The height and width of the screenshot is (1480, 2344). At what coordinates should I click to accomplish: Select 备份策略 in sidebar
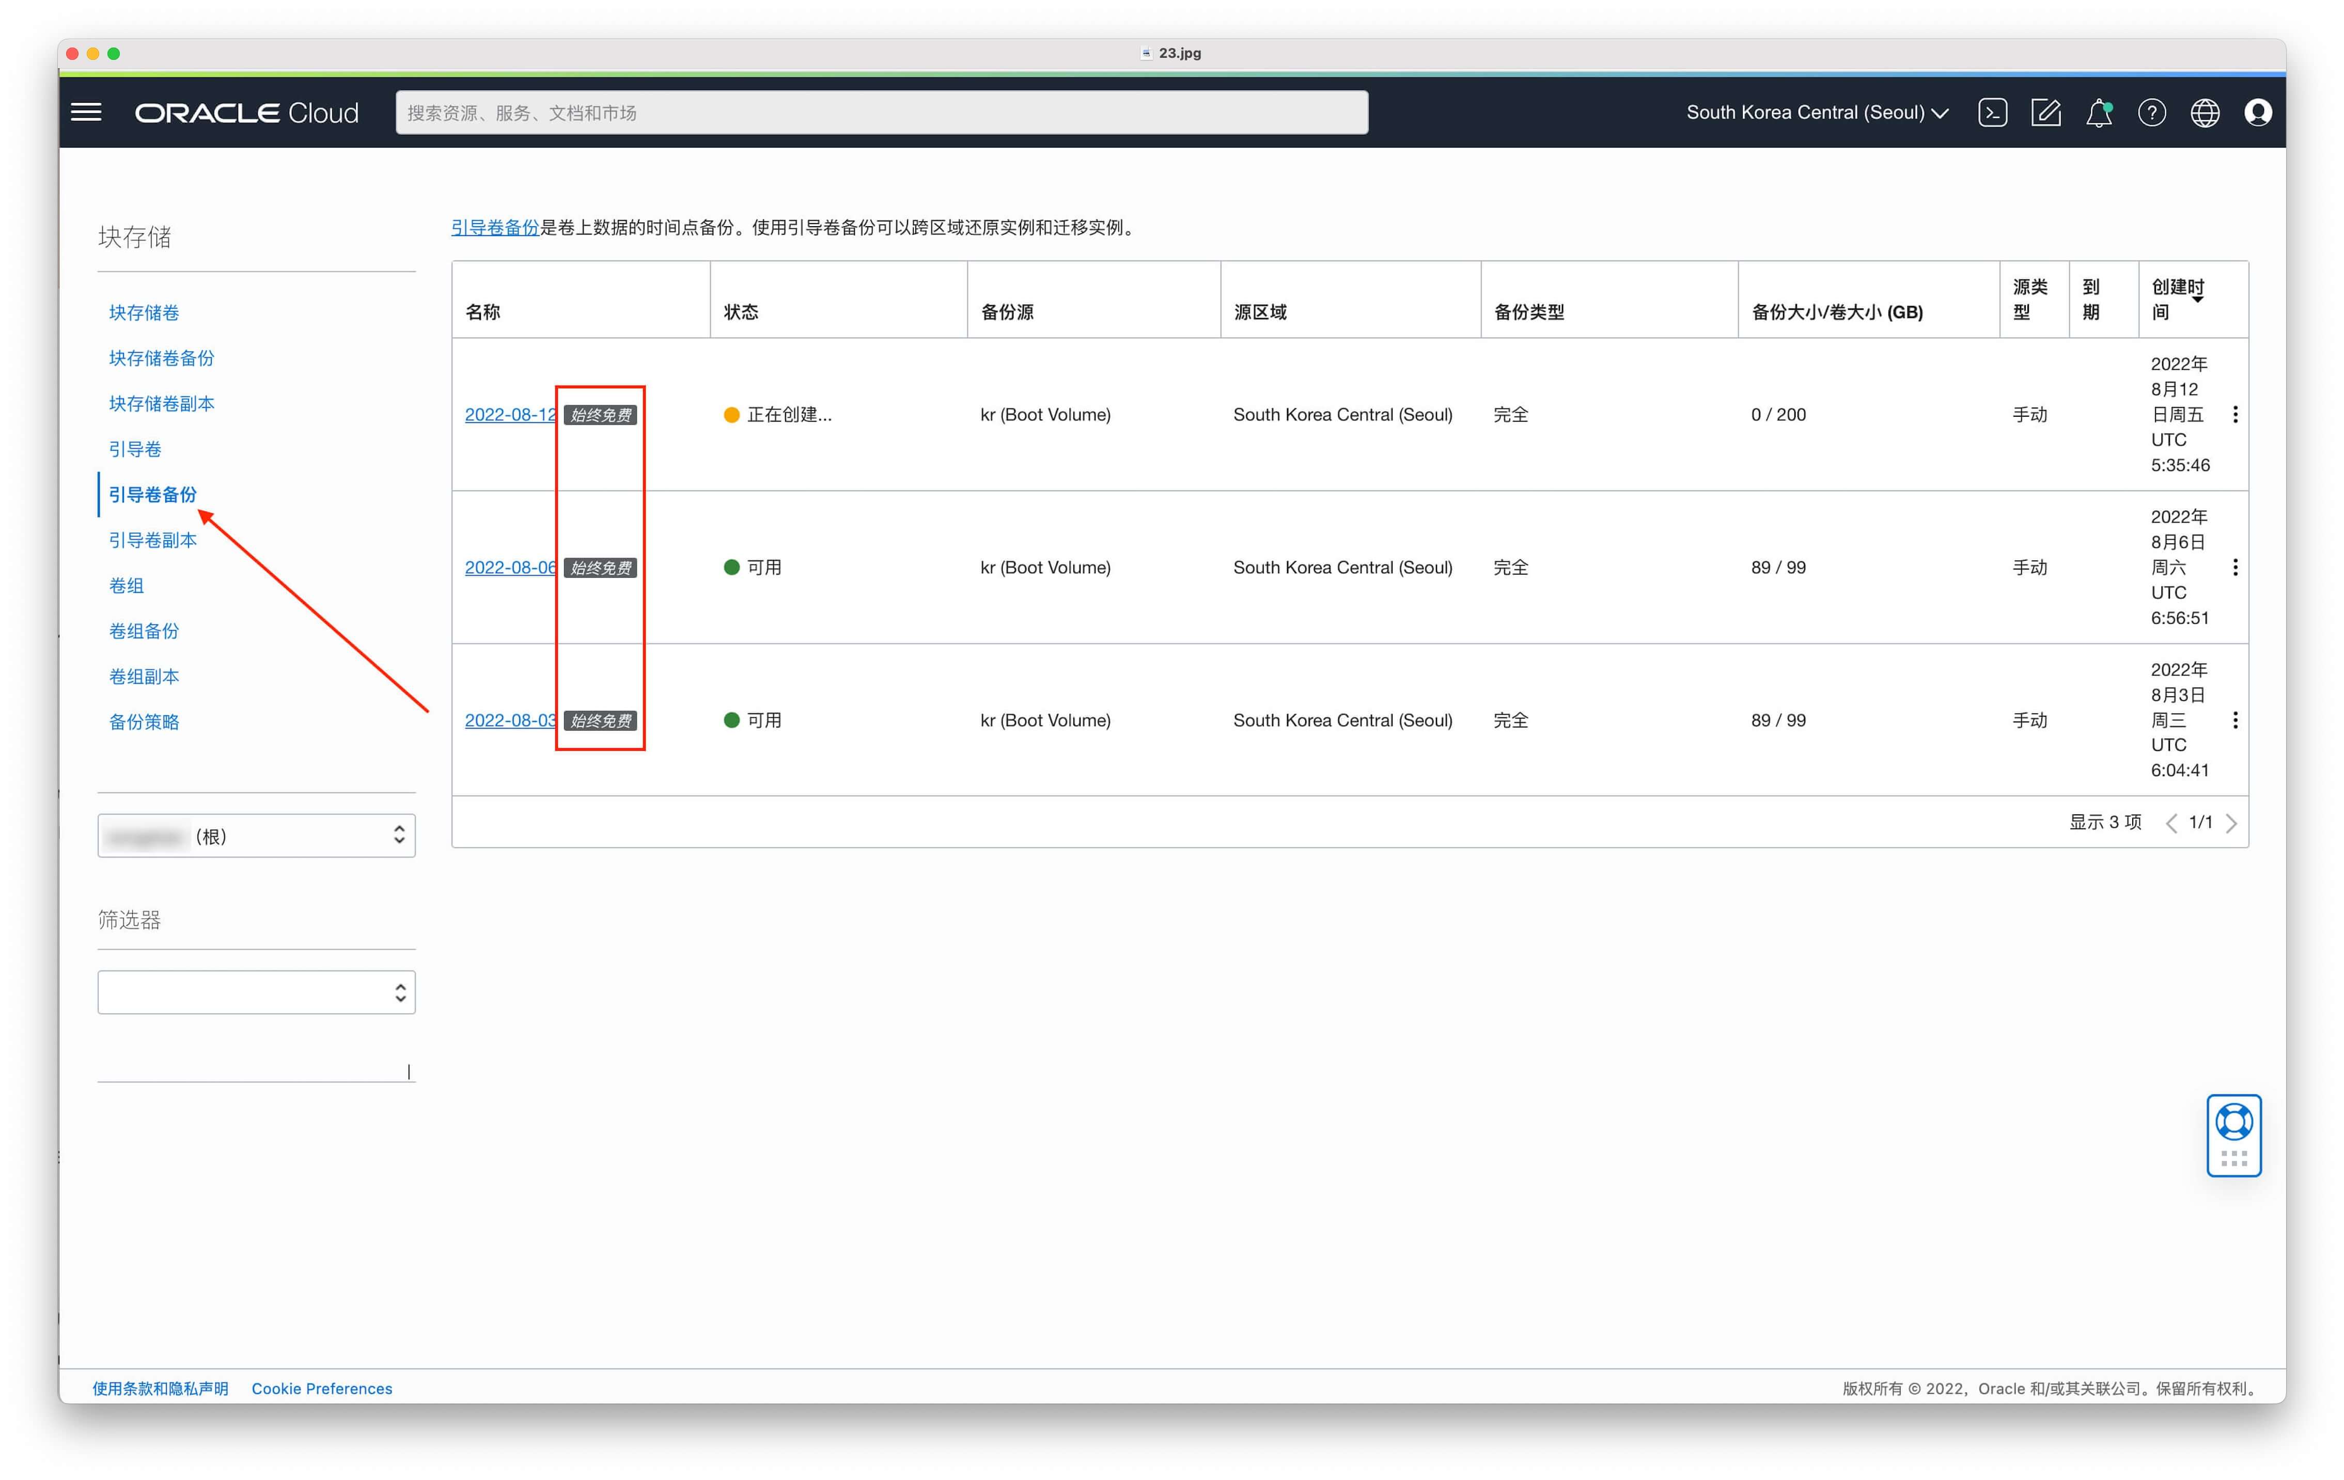pos(144,722)
